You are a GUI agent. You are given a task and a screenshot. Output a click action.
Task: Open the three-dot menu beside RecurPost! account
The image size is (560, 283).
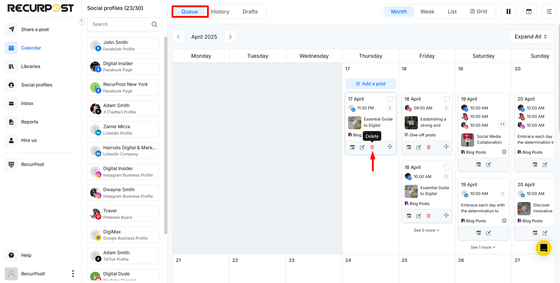pos(73,274)
